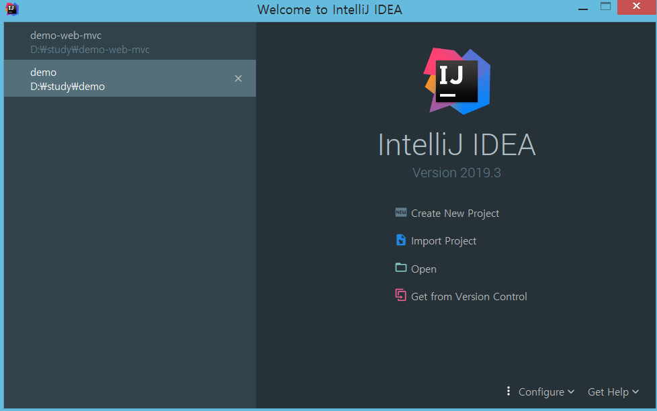The width and height of the screenshot is (657, 411).
Task: Click the Create New Project icon
Action: [x=400, y=212]
